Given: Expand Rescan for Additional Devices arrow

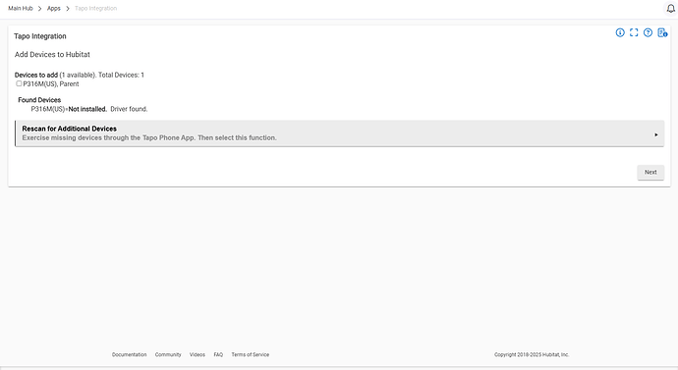Looking at the screenshot, I should pyautogui.click(x=656, y=134).
